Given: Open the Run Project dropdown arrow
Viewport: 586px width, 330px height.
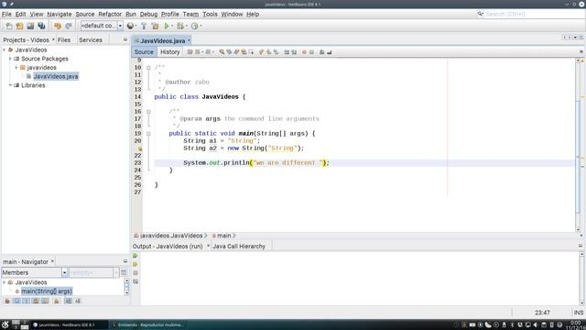Looking at the screenshot, I should [172, 26].
